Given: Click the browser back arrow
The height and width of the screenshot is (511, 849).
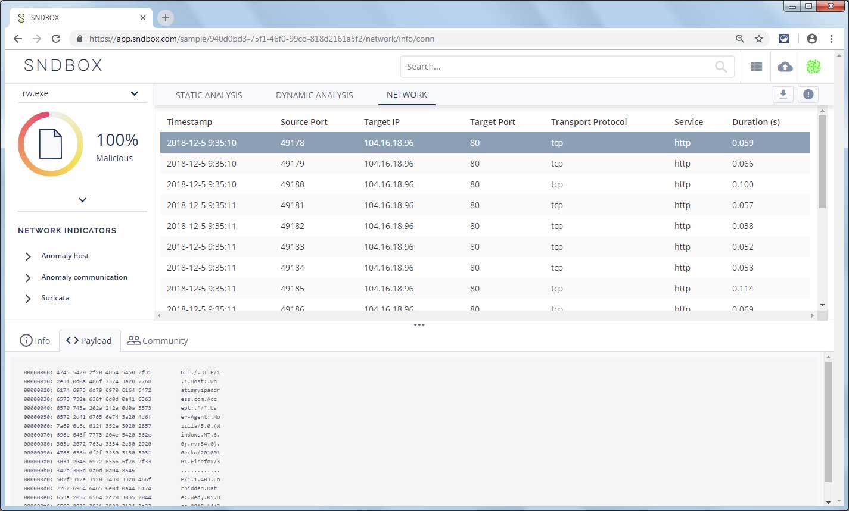Looking at the screenshot, I should 18,39.
